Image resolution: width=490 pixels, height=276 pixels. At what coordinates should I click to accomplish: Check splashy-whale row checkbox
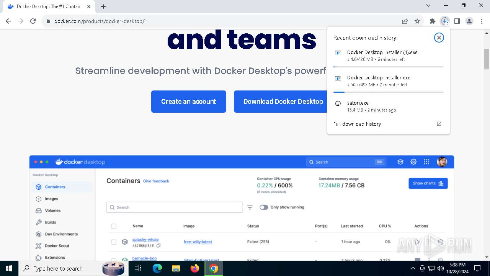pyautogui.click(x=114, y=242)
